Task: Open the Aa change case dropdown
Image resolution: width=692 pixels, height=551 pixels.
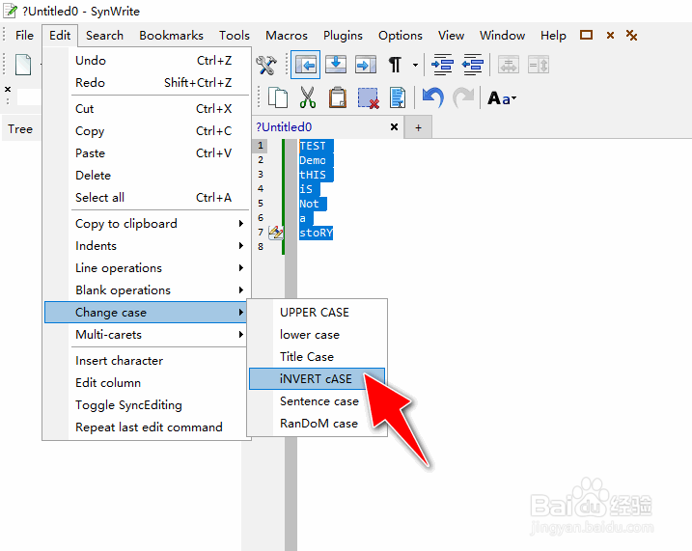Action: click(x=502, y=97)
